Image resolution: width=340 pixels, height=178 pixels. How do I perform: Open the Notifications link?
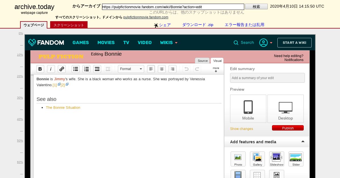point(294,60)
